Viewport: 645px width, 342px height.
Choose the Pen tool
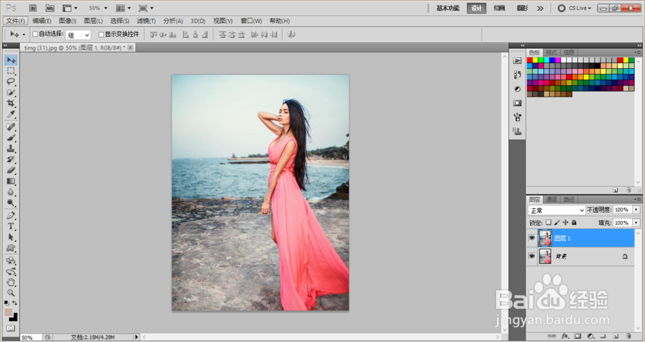[x=11, y=215]
